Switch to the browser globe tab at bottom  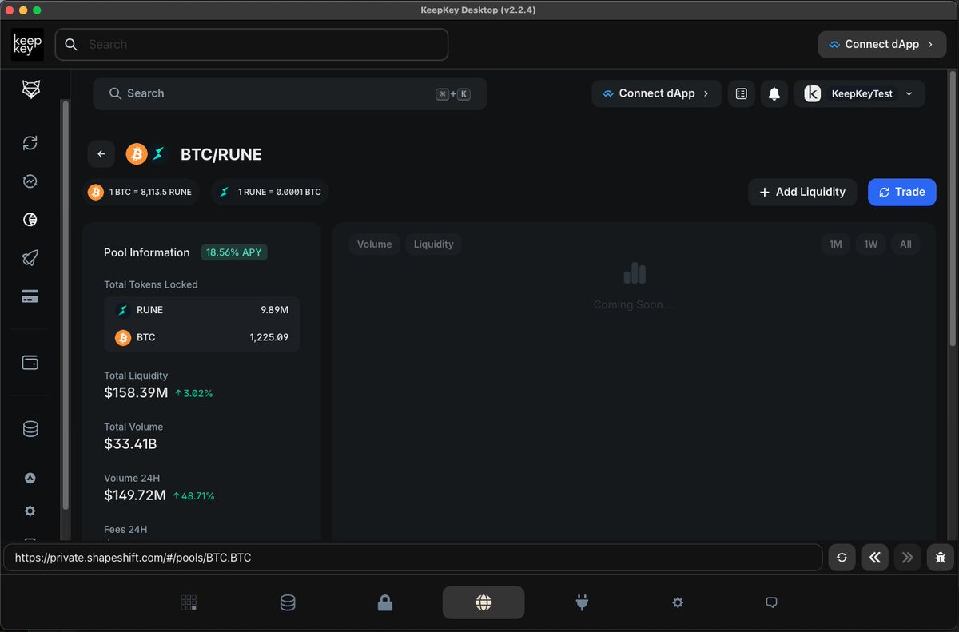[x=483, y=602]
